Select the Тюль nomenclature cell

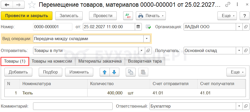(53, 93)
